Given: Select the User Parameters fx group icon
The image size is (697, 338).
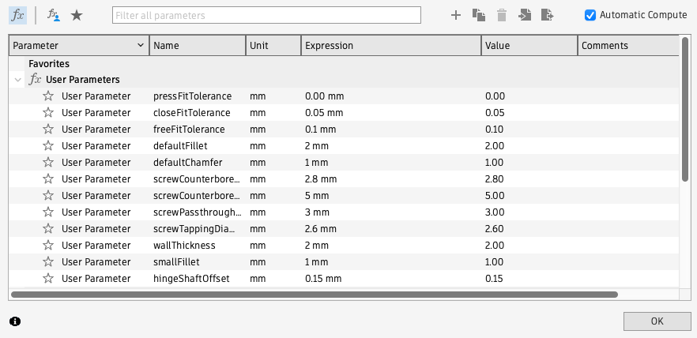Looking at the screenshot, I should point(35,80).
